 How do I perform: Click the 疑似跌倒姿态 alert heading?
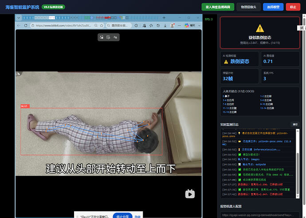point(260,38)
